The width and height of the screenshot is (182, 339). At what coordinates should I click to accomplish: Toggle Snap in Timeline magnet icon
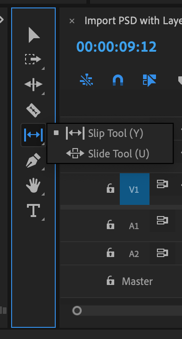point(118,80)
